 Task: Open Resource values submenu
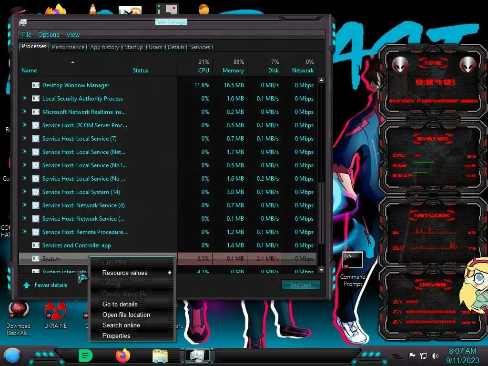(x=133, y=273)
